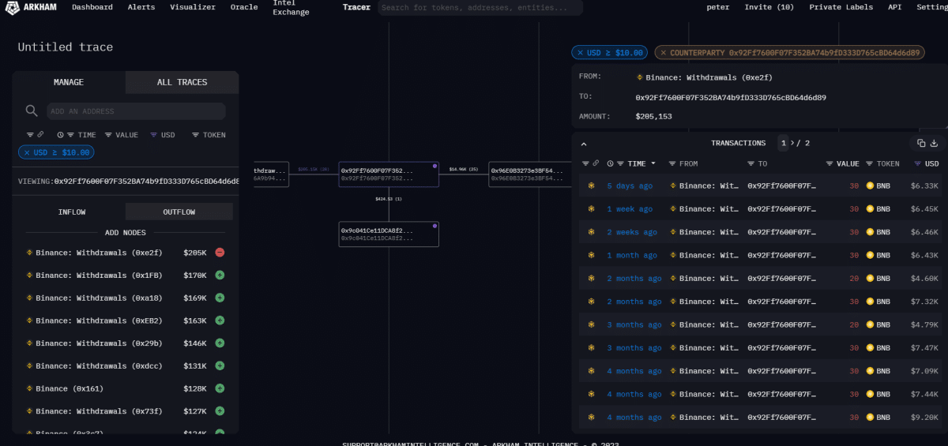The height and width of the screenshot is (446, 948).
Task: Open Binance: Withdrawals (0xe2f) in FROM field
Action: click(x=709, y=77)
